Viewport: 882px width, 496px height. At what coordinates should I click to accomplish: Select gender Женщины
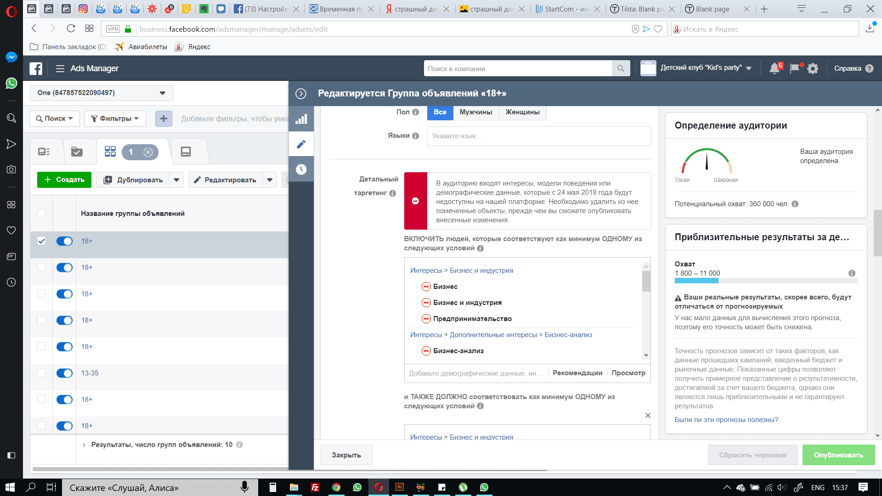(523, 113)
